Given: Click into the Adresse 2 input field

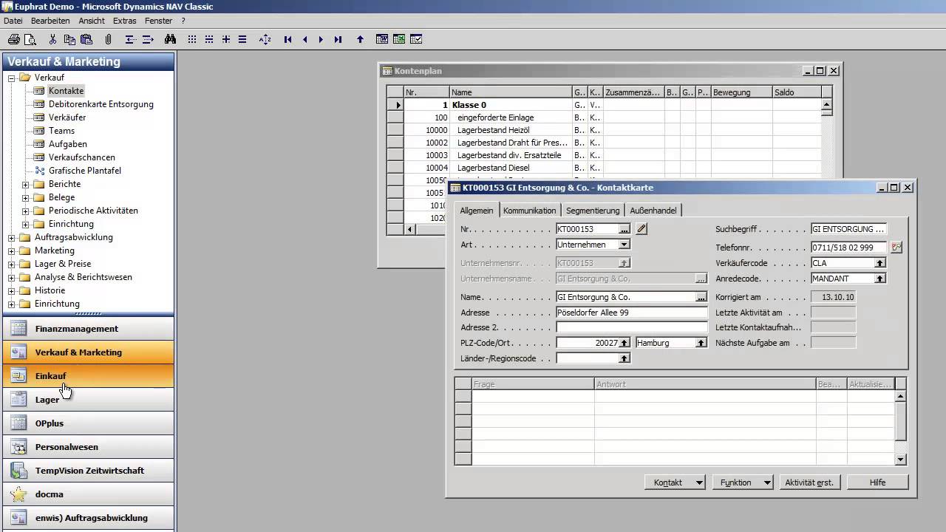Looking at the screenshot, I should click(632, 327).
